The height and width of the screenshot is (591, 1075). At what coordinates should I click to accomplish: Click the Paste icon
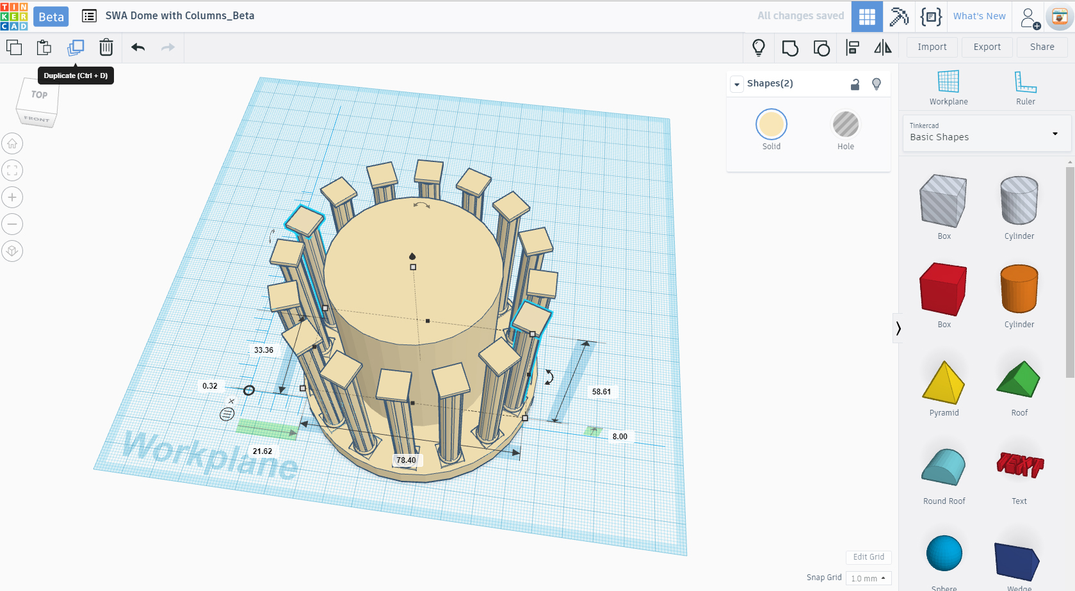click(44, 47)
